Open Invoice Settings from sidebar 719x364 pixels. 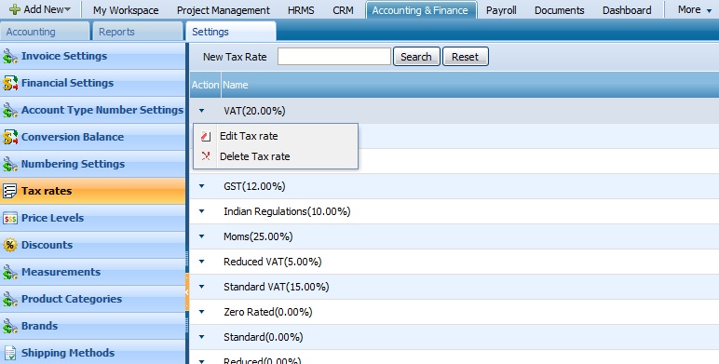coord(92,57)
